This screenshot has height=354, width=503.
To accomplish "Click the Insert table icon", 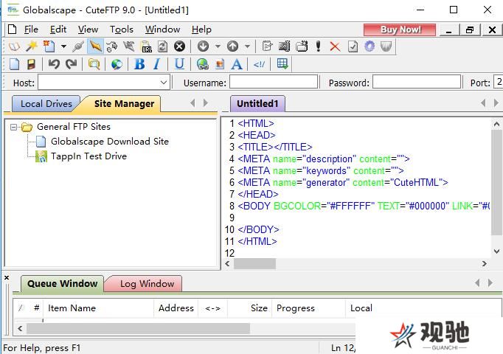I will pos(282,64).
